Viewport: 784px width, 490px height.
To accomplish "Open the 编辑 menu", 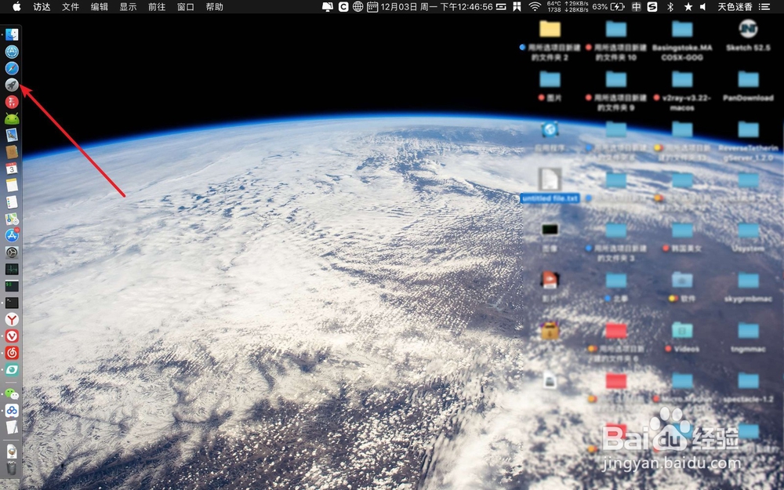I will click(x=100, y=7).
